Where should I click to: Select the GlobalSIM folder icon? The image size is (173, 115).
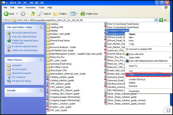pyautogui.click(x=48, y=37)
